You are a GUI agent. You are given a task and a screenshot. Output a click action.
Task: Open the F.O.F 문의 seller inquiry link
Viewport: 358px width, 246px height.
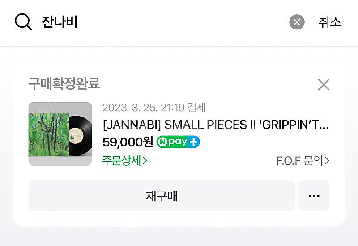(300, 161)
